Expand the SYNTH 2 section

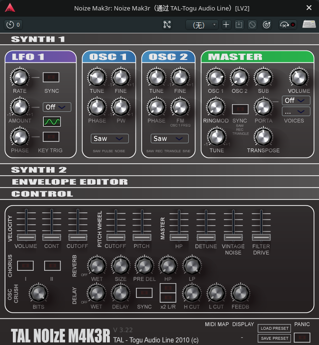159,169
